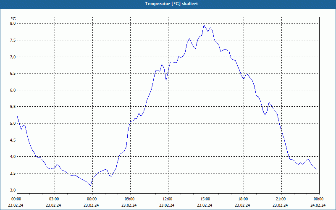
Task: Pick the 5,0 temperature axis label
Action: [13, 123]
